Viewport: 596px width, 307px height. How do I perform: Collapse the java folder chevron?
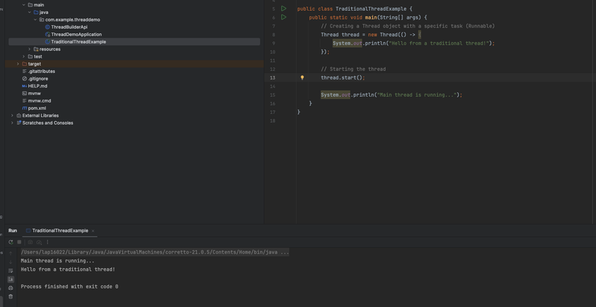click(x=30, y=12)
